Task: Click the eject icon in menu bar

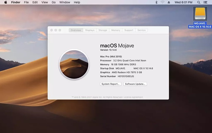Action: pos(169,2)
